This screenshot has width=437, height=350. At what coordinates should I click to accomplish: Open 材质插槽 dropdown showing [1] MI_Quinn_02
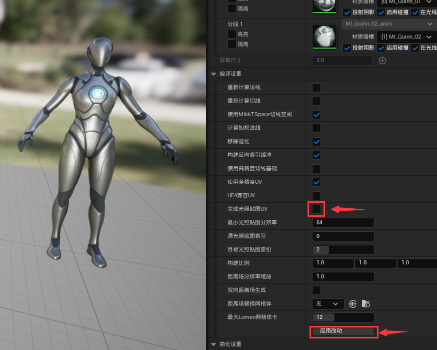click(x=406, y=37)
